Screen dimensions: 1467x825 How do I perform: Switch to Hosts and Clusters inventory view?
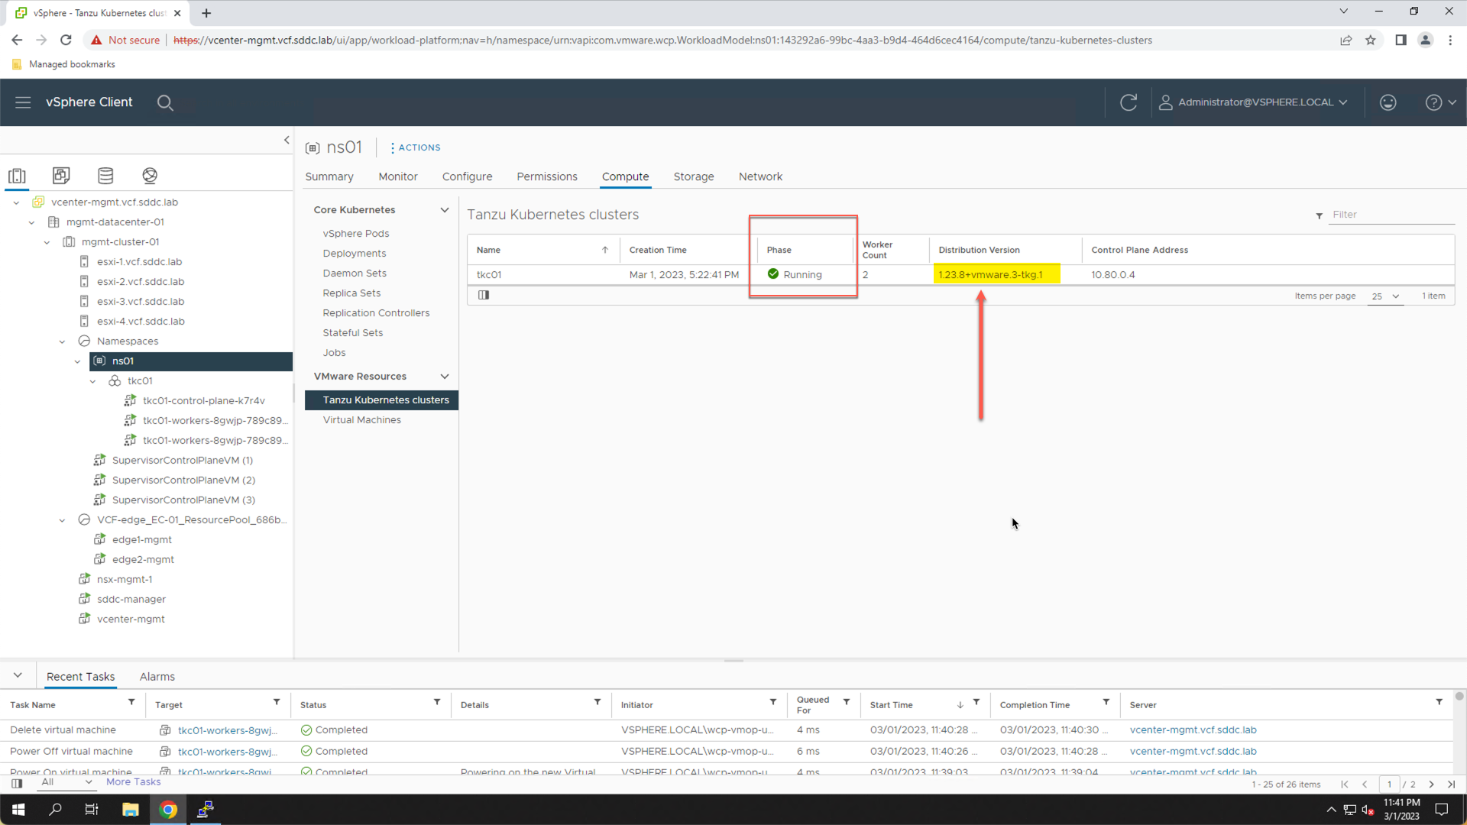(x=17, y=176)
